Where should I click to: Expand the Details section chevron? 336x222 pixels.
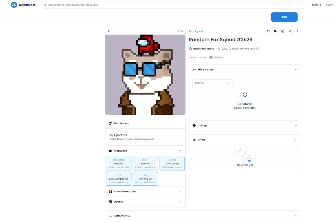tap(180, 202)
